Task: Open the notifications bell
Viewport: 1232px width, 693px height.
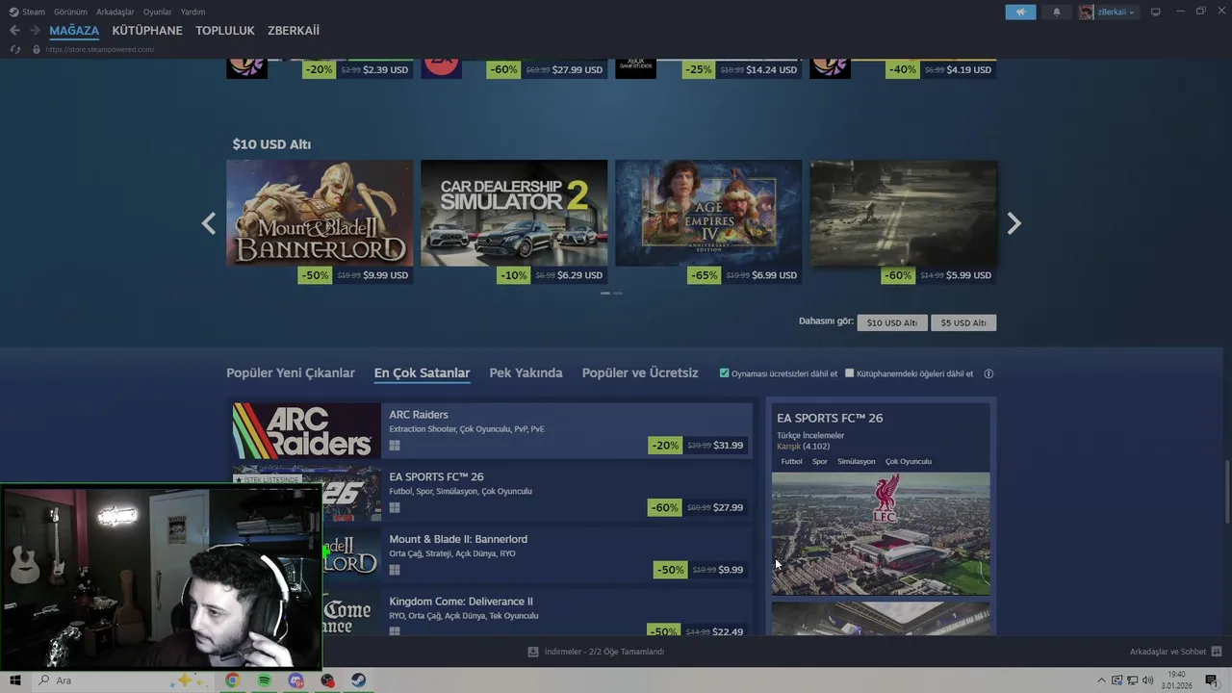Action: (x=1057, y=12)
